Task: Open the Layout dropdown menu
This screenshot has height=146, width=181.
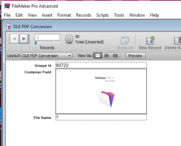Action: point(47,56)
